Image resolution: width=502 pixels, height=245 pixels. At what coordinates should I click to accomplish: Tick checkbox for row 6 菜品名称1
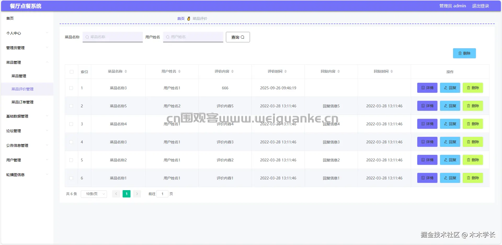tap(71, 178)
